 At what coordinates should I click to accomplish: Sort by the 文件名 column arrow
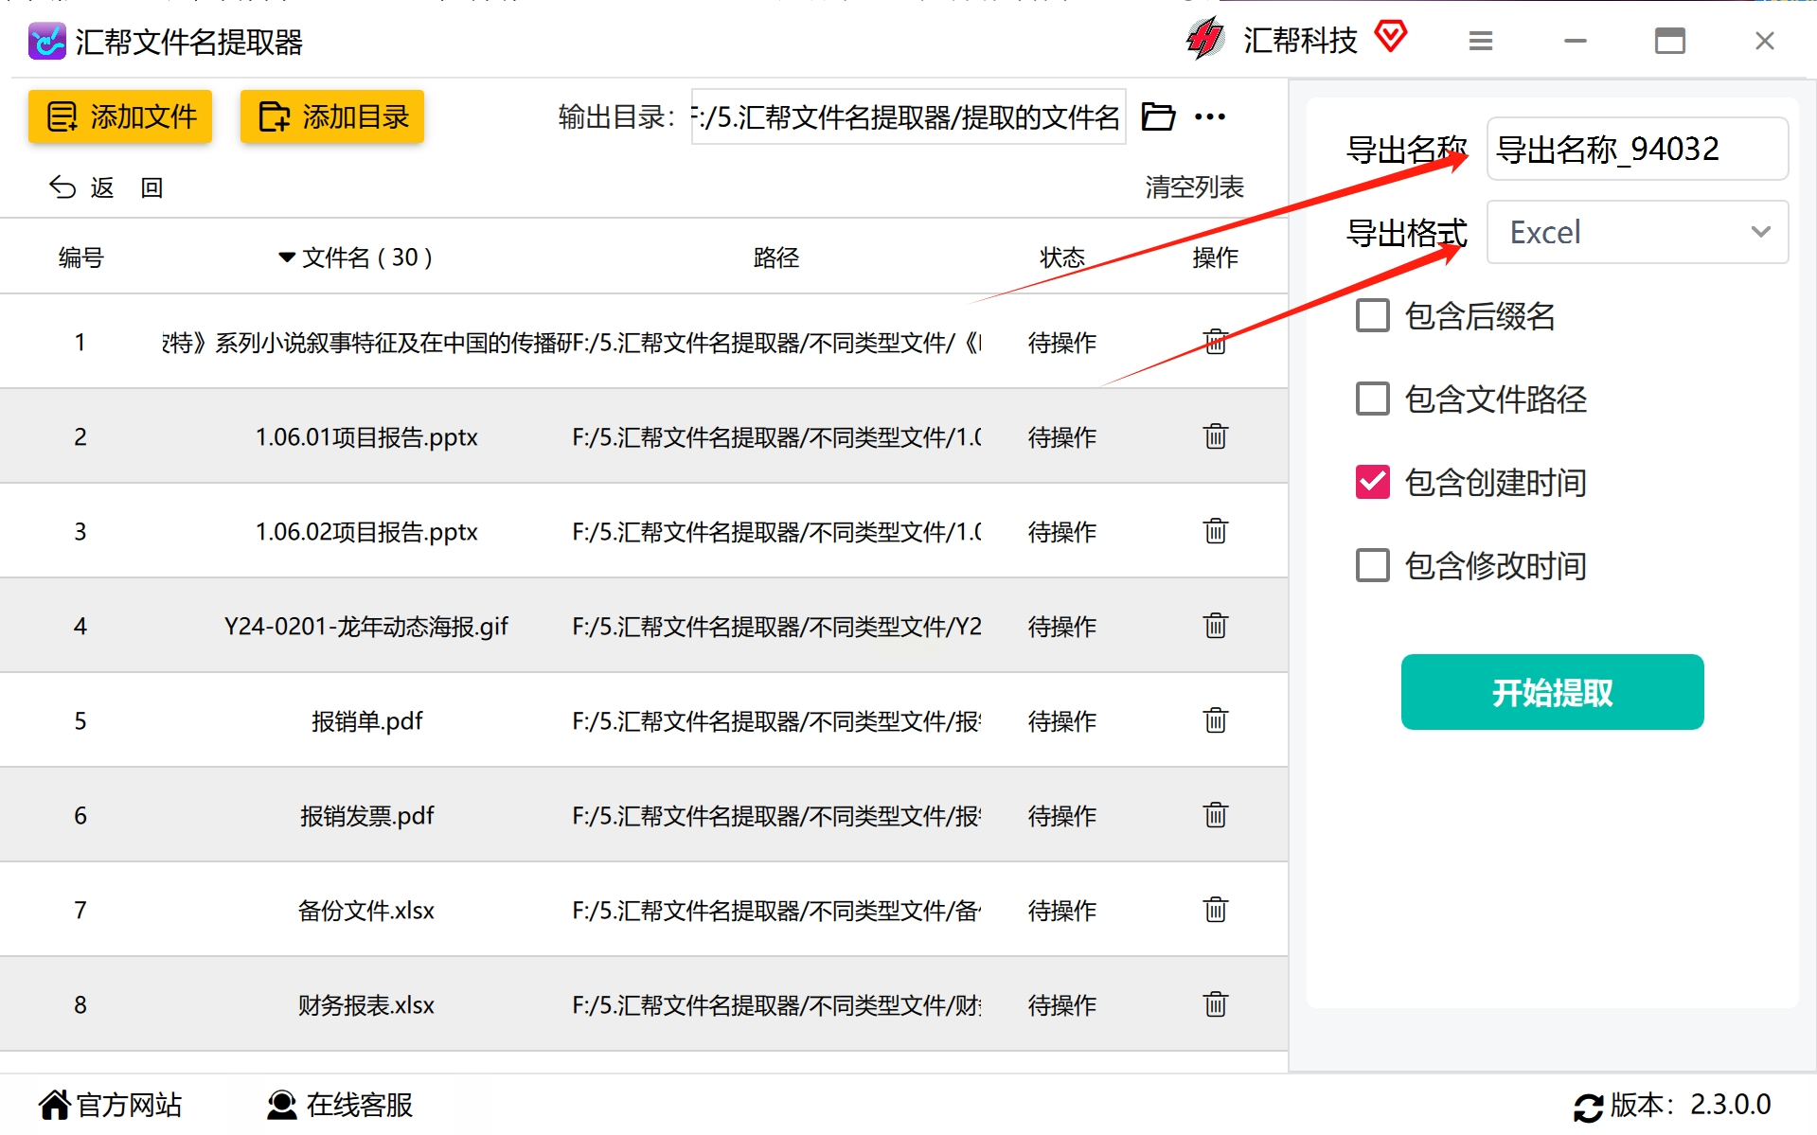286,257
